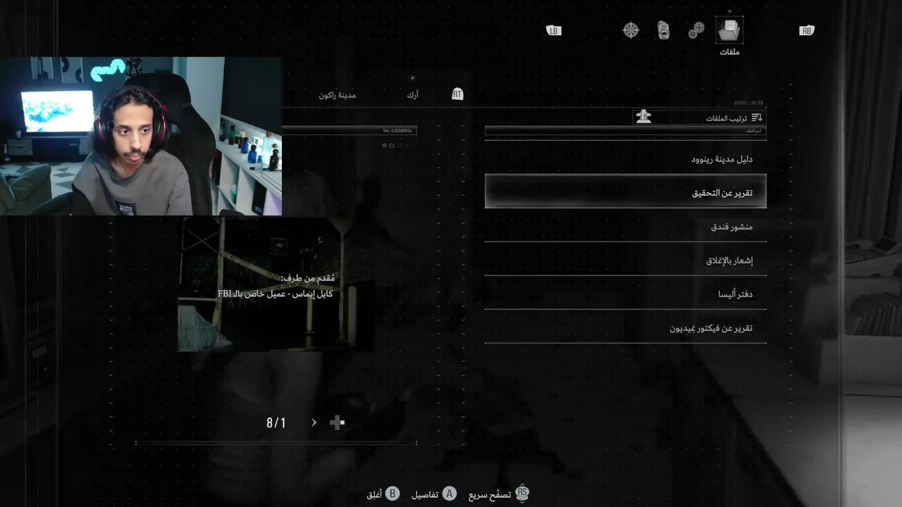Select file تقرير عن فيكتور غيديون

pyautogui.click(x=626, y=327)
